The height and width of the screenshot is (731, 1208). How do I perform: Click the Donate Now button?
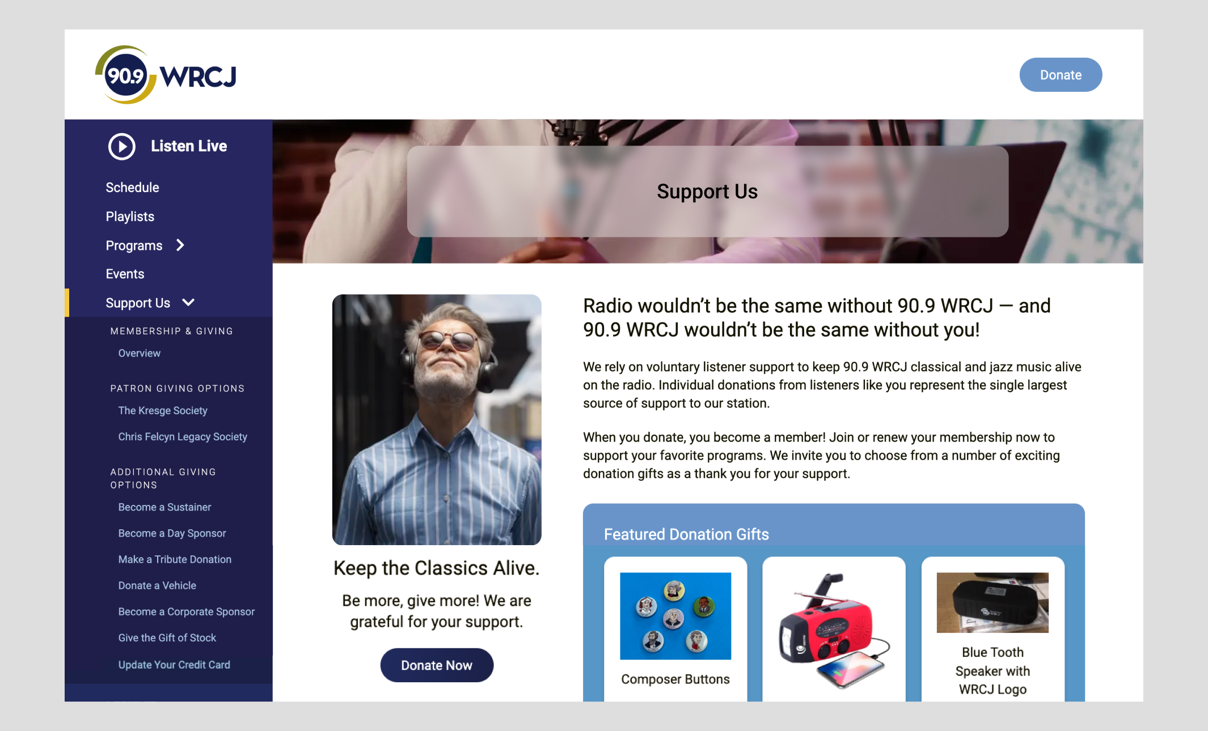[x=437, y=665]
